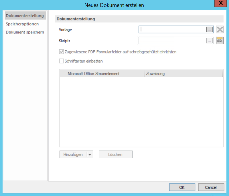The height and width of the screenshot is (196, 229).
Task: Click the Hinzufügen button
Action: (73, 155)
